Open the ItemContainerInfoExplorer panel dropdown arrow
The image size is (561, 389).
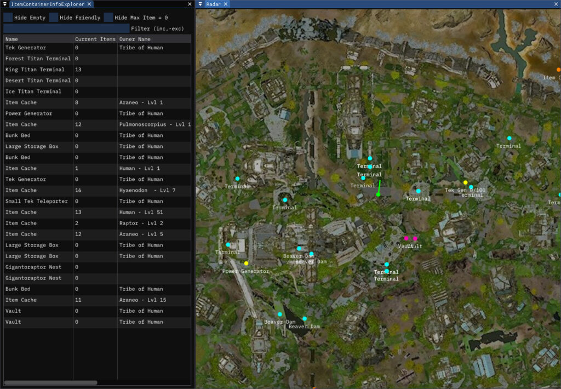(4, 4)
